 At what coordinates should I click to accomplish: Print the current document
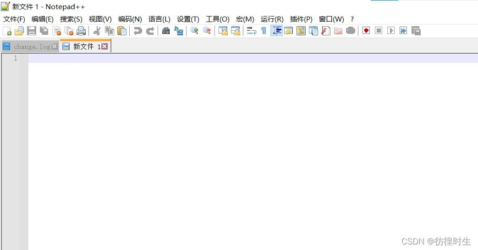click(x=81, y=31)
